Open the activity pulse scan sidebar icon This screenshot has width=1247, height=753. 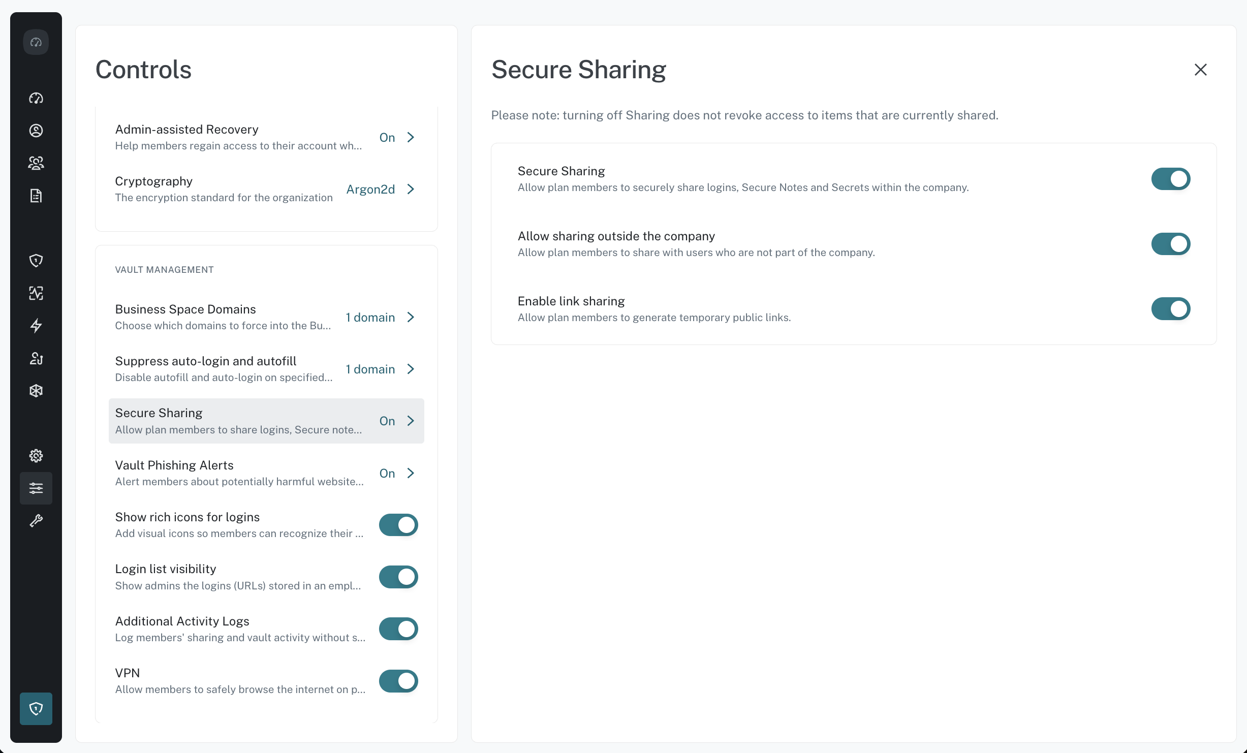coord(36,293)
